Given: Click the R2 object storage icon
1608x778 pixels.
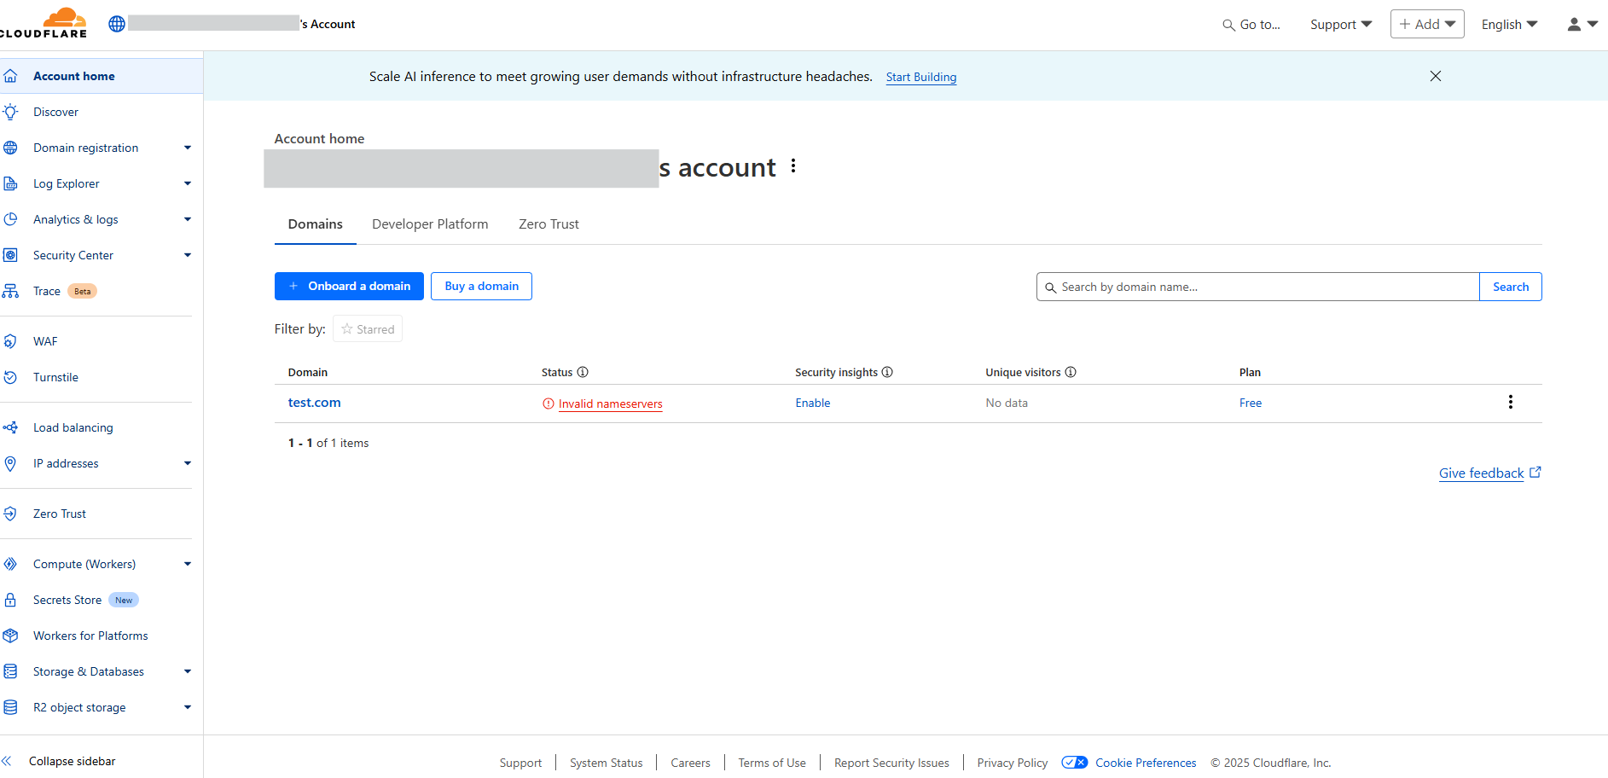Looking at the screenshot, I should [10, 707].
